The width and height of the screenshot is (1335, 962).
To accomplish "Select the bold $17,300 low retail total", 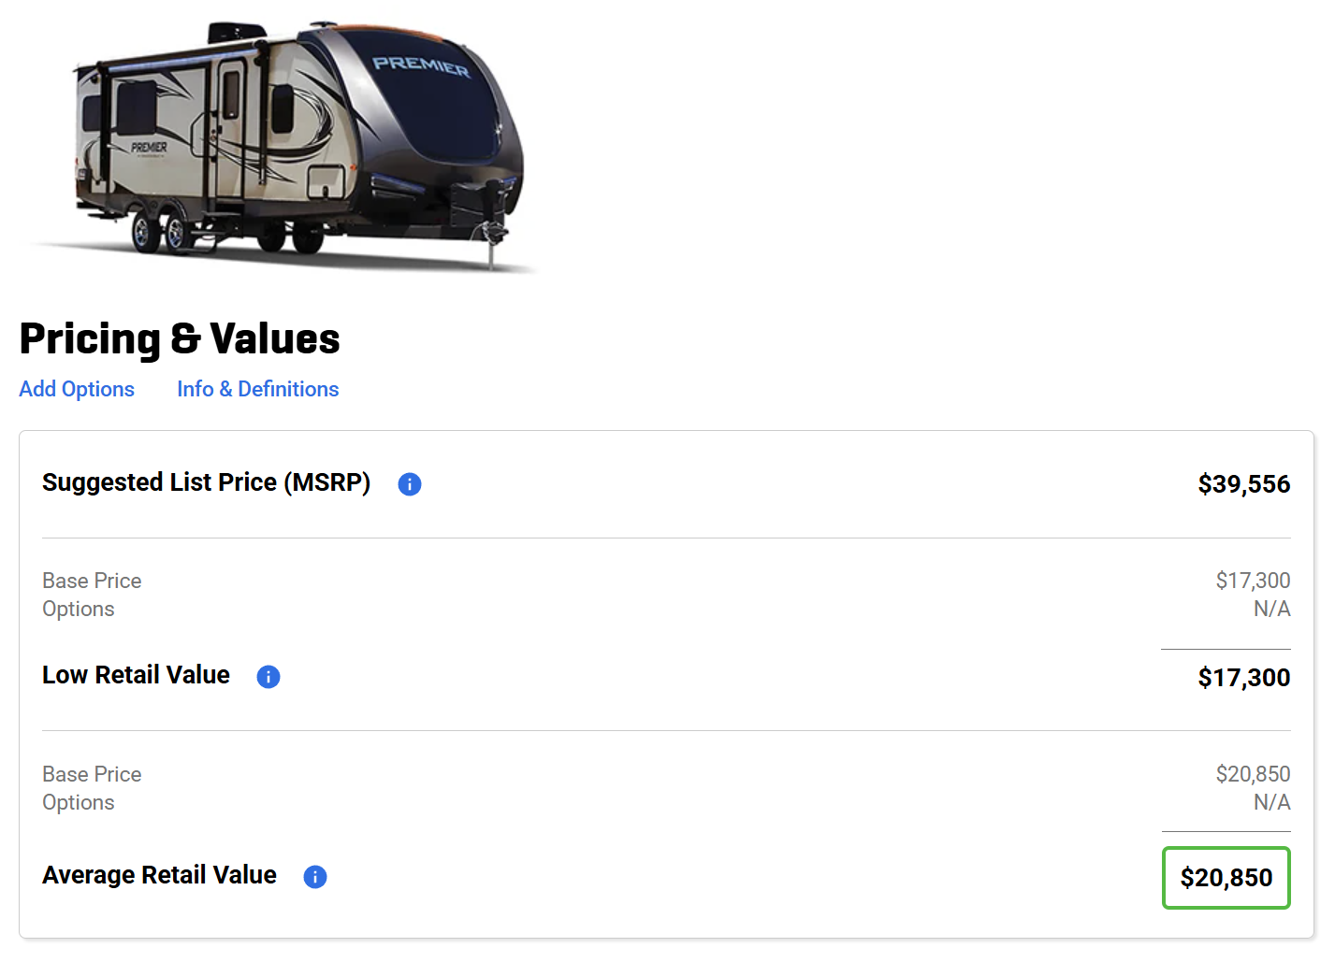I will point(1243,678).
